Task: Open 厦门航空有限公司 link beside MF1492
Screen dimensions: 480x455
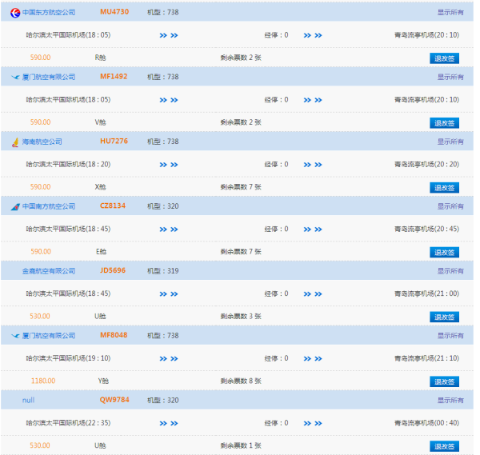Action: tap(49, 77)
